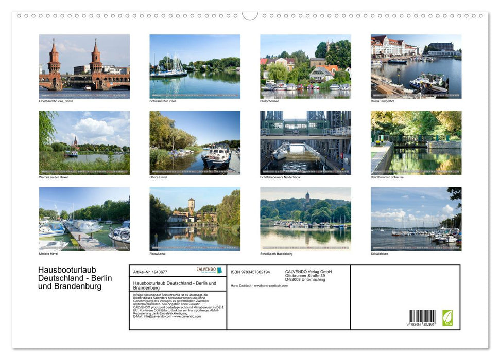Enable the Werder an der Havel image
The width and height of the screenshot is (500, 360).
(x=83, y=143)
